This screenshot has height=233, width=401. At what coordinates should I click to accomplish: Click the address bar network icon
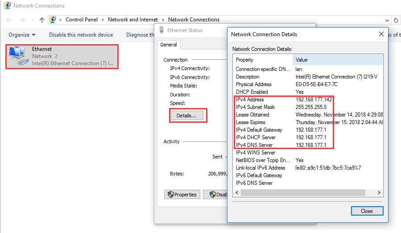[53, 20]
